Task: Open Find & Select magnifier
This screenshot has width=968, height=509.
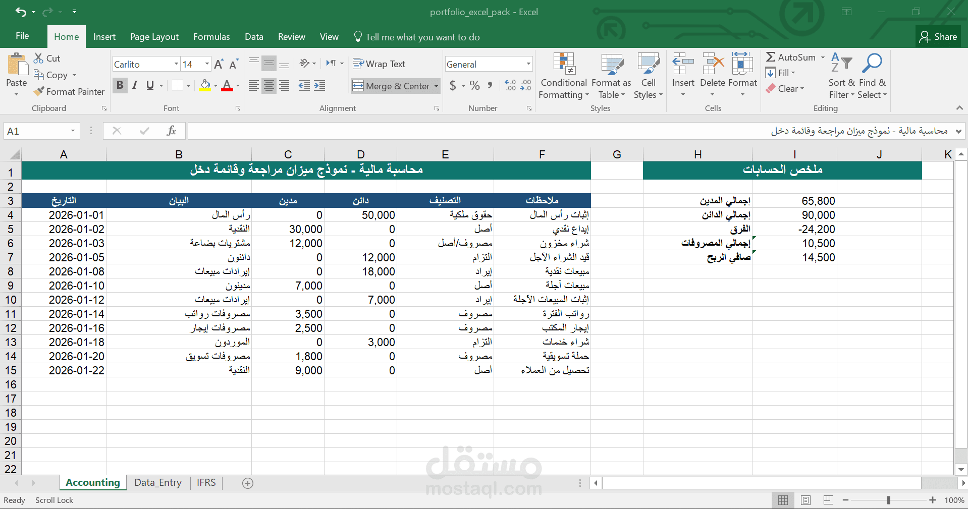Action: (x=872, y=76)
